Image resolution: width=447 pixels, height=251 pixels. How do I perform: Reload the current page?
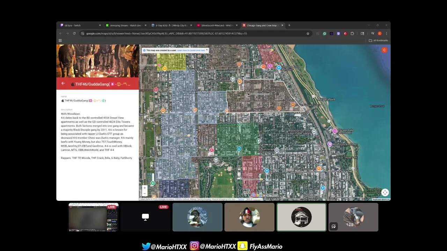point(74,33)
